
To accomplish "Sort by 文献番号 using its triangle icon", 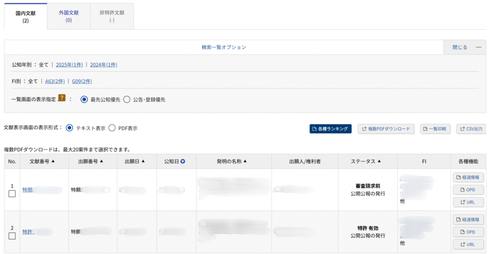I will point(53,161).
